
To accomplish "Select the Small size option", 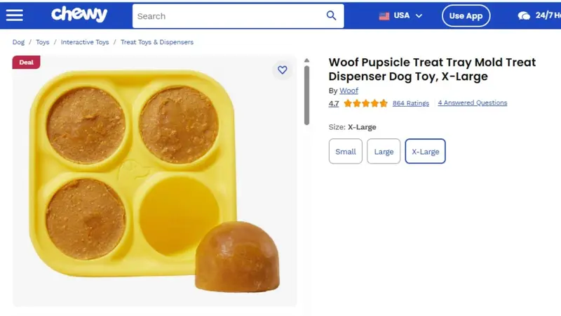I will tap(346, 151).
